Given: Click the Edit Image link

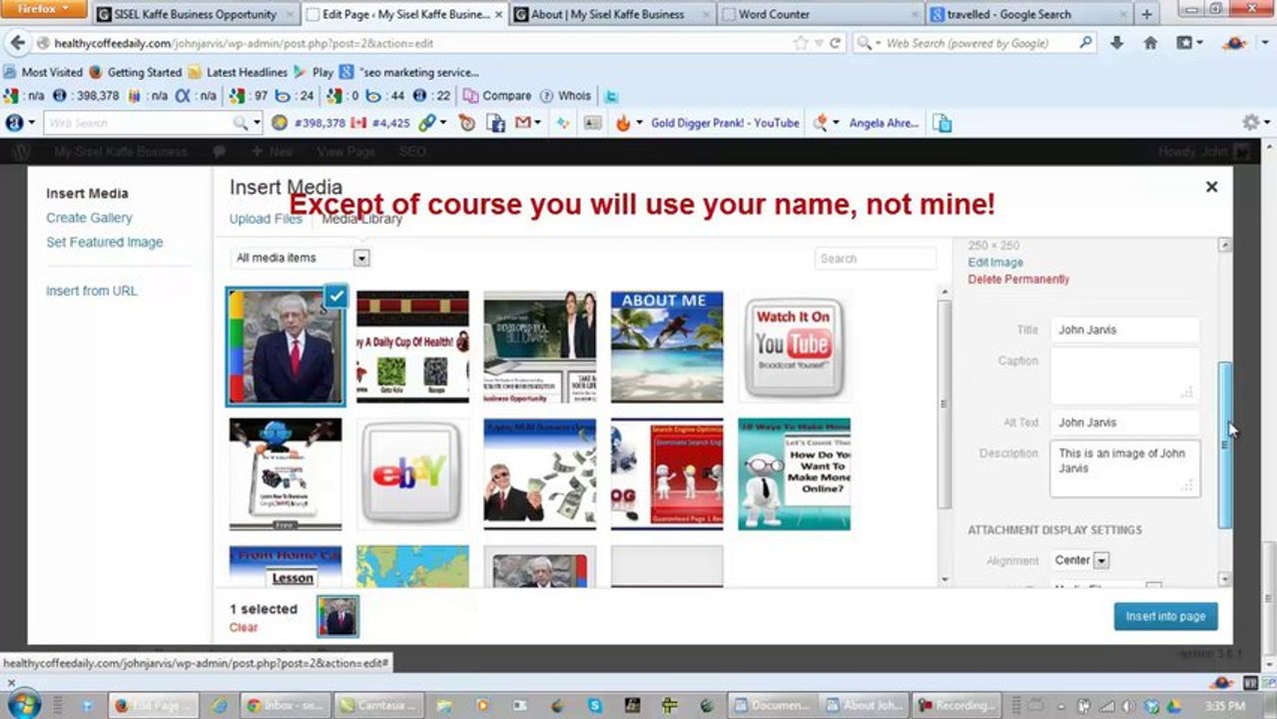Looking at the screenshot, I should (x=995, y=263).
